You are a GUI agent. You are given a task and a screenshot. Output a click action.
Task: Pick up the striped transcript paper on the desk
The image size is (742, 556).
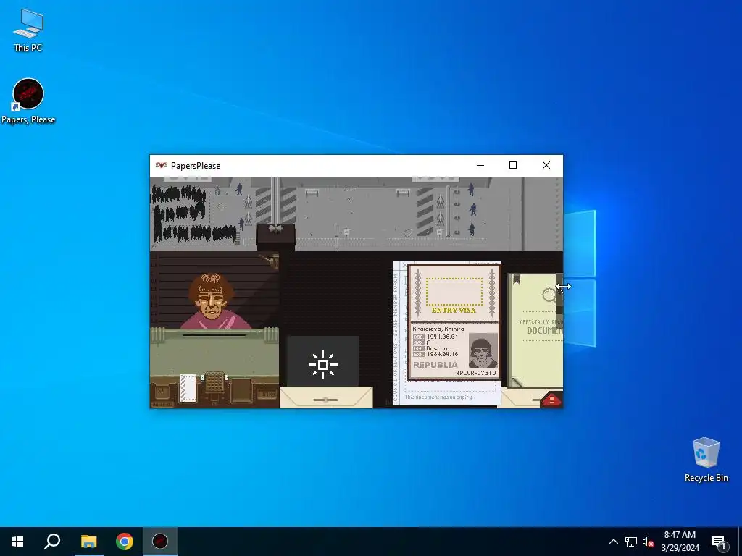pos(188,388)
